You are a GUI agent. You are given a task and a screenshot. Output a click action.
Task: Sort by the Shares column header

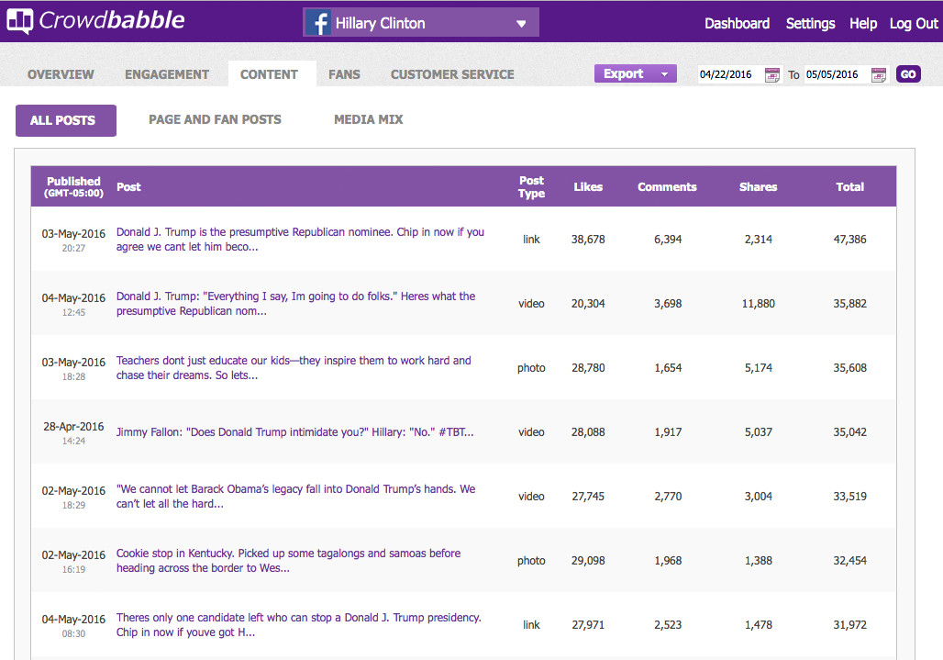pyautogui.click(x=758, y=187)
